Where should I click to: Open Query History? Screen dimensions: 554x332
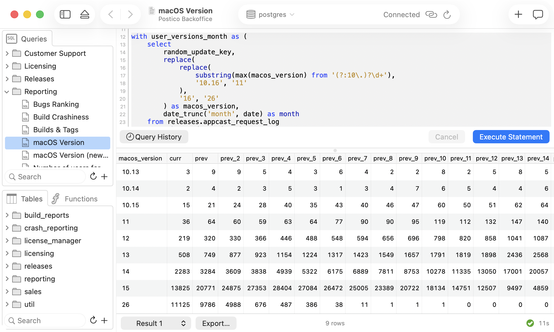[154, 137]
